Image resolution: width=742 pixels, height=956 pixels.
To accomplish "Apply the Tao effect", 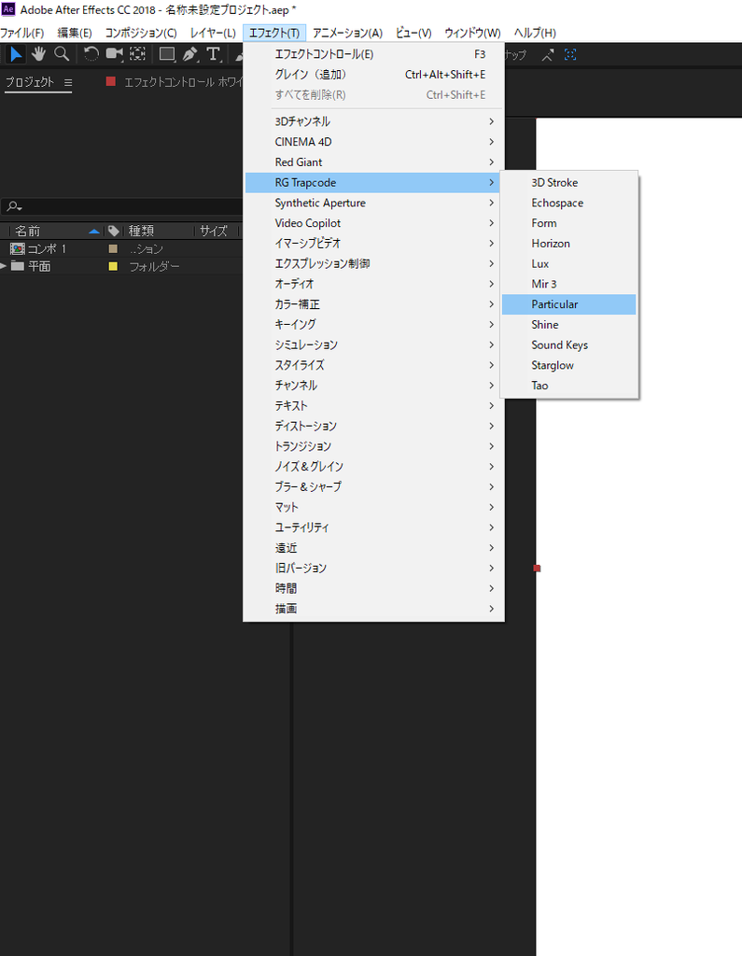I will pyautogui.click(x=568, y=386).
